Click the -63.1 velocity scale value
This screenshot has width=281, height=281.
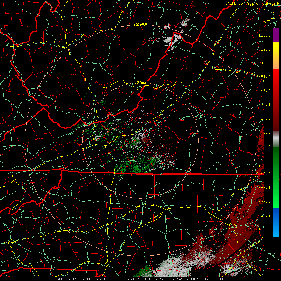264,188
